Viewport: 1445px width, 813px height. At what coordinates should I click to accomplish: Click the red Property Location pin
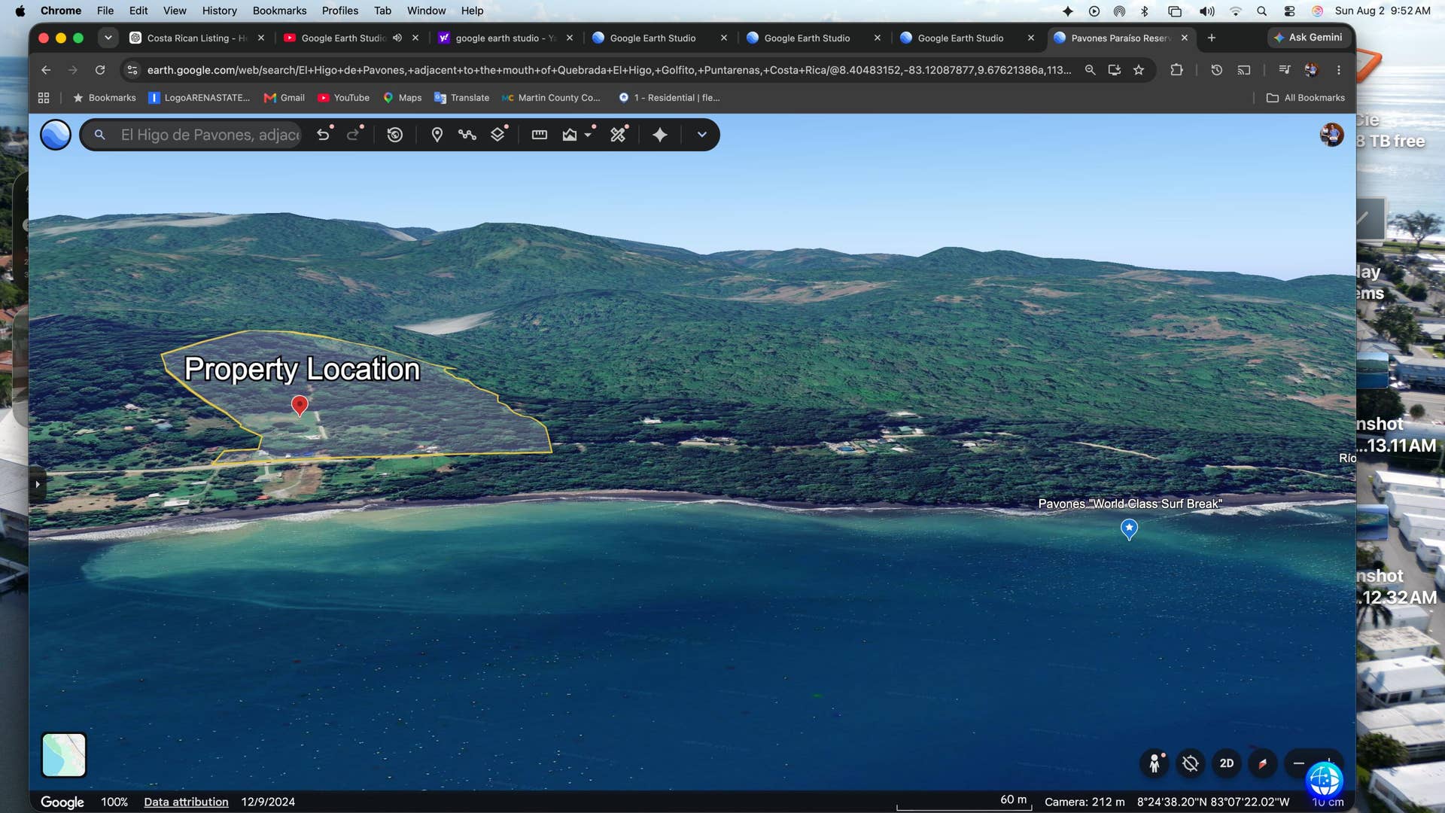tap(300, 406)
